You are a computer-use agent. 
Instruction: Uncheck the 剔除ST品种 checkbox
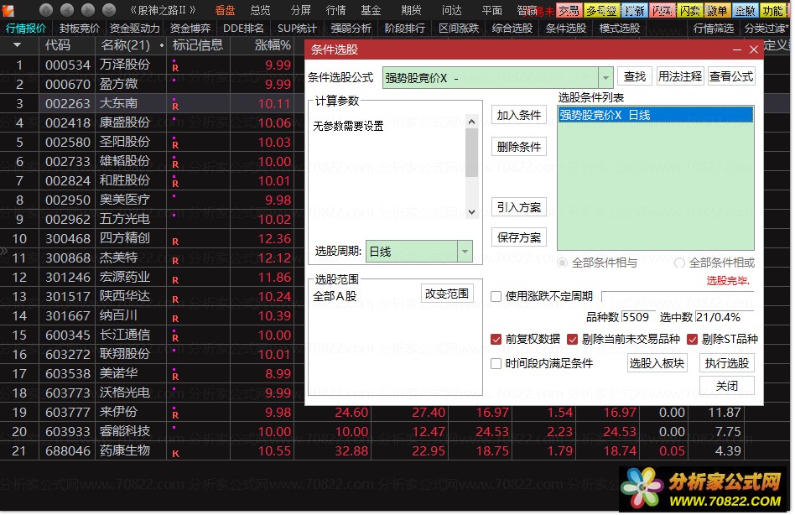pos(693,340)
